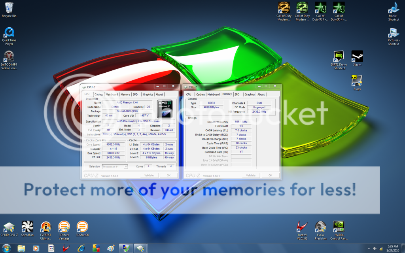Launch EVGA Precision from the desktop

[x=320, y=230]
